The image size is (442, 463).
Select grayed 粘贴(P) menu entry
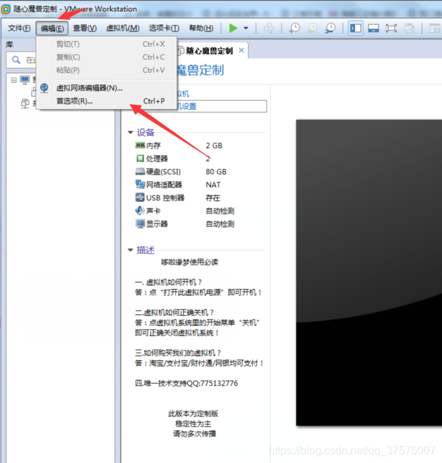(x=106, y=70)
